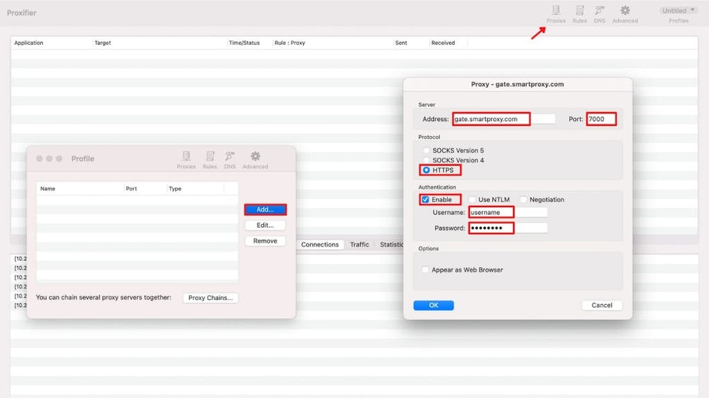Screen dimensions: 709x398
Task: Switch to the Statistics tab
Action: 390,245
